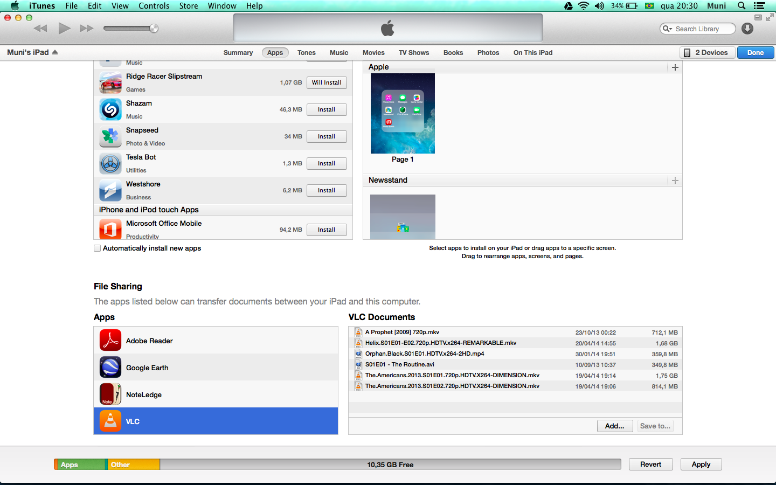776x485 pixels.
Task: Switch to the Music tab
Action: click(x=339, y=53)
